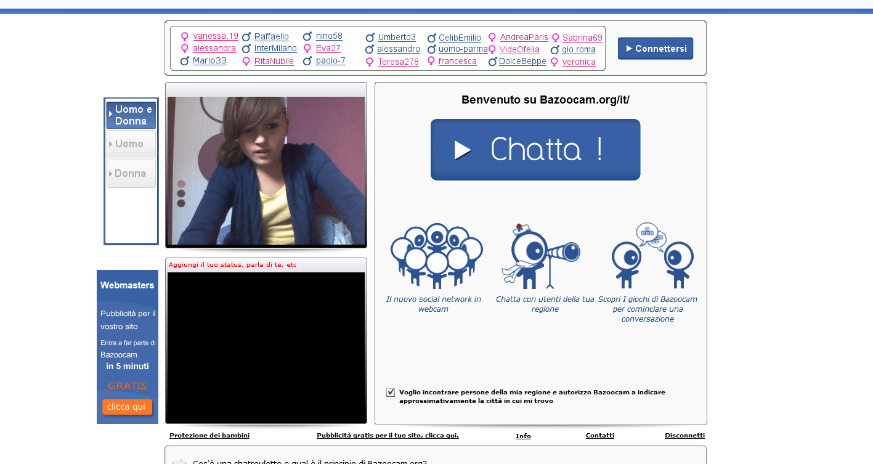Click 'Il nuovo social network in webcam' caption
Viewport: 873px width, 464px height.
pos(433,304)
